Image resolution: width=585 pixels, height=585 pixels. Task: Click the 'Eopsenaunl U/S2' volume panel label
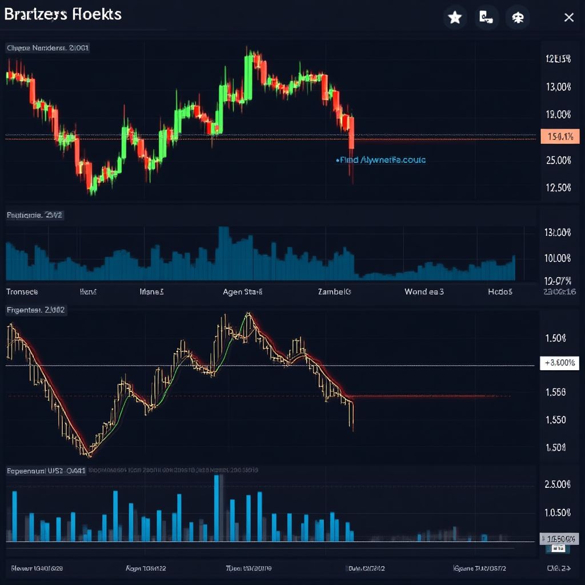tap(46, 471)
